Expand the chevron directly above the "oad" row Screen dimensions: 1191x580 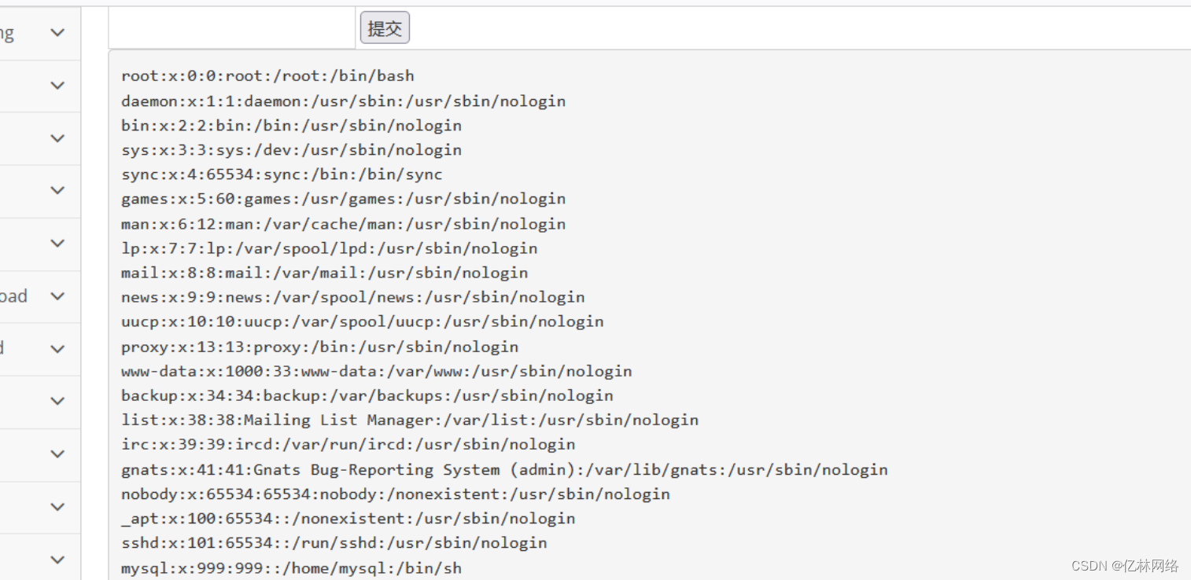(x=57, y=244)
